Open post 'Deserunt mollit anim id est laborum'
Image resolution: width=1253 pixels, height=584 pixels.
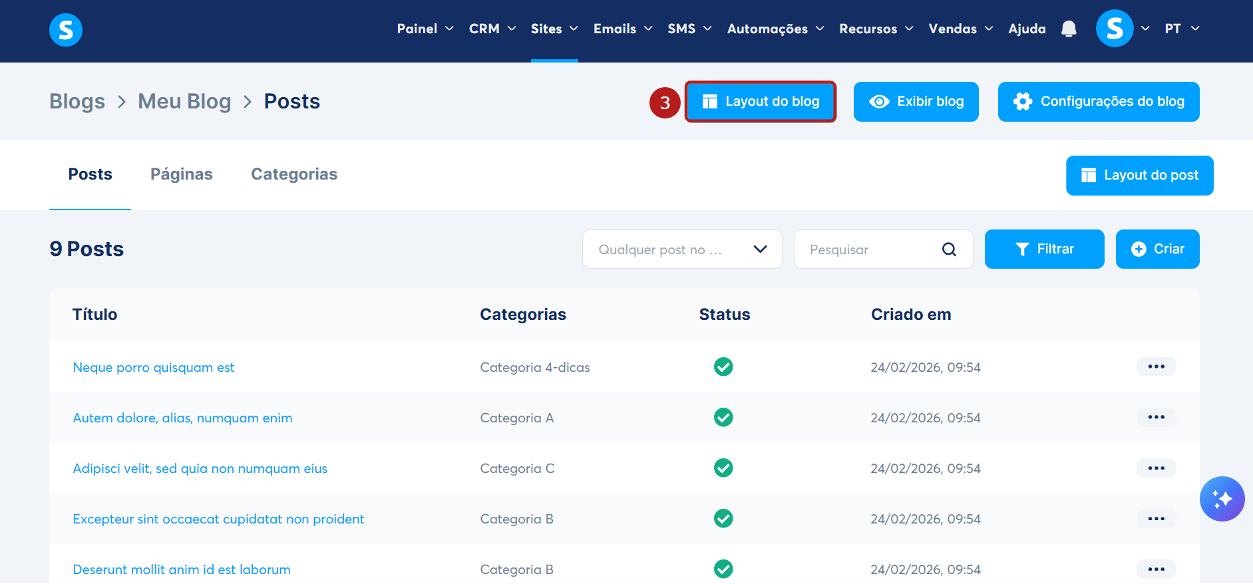pyautogui.click(x=182, y=569)
